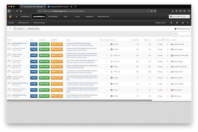198x132 pixels.
Task: Open the 10-victorious-nfl-marketing-campaigns page link
Action: click(79, 45)
